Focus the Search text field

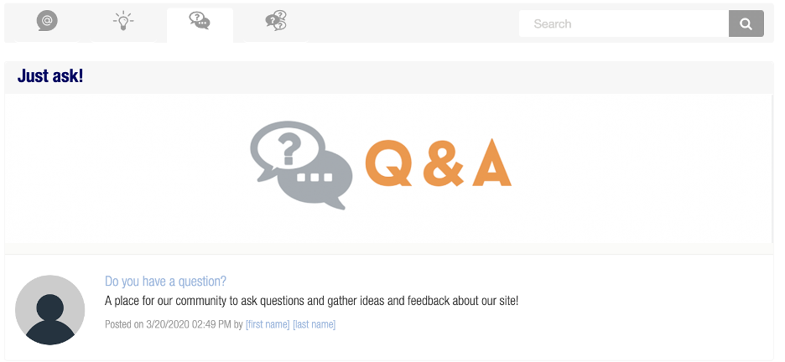pyautogui.click(x=624, y=23)
